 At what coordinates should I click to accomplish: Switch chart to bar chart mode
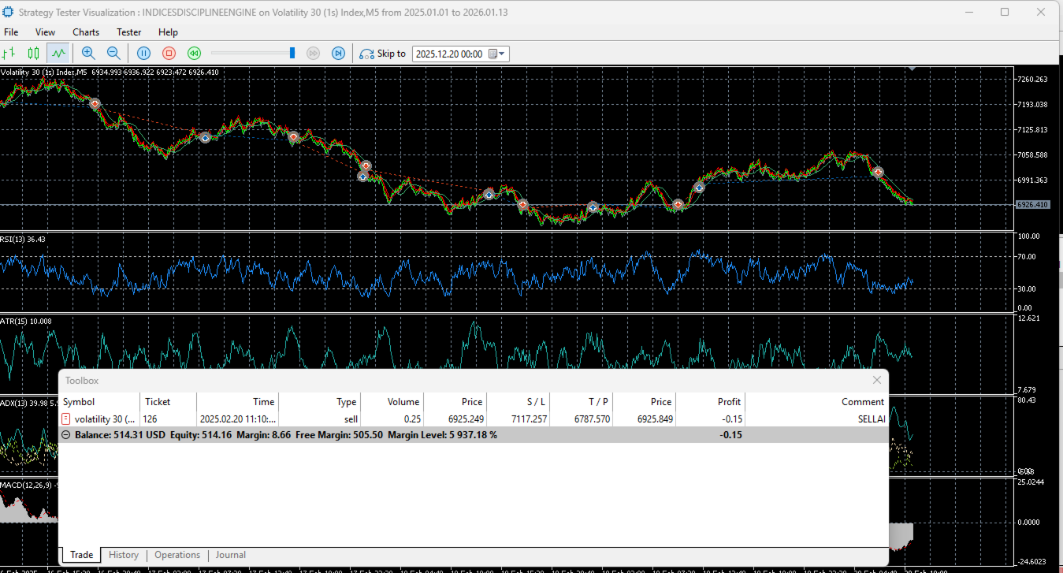click(x=9, y=54)
